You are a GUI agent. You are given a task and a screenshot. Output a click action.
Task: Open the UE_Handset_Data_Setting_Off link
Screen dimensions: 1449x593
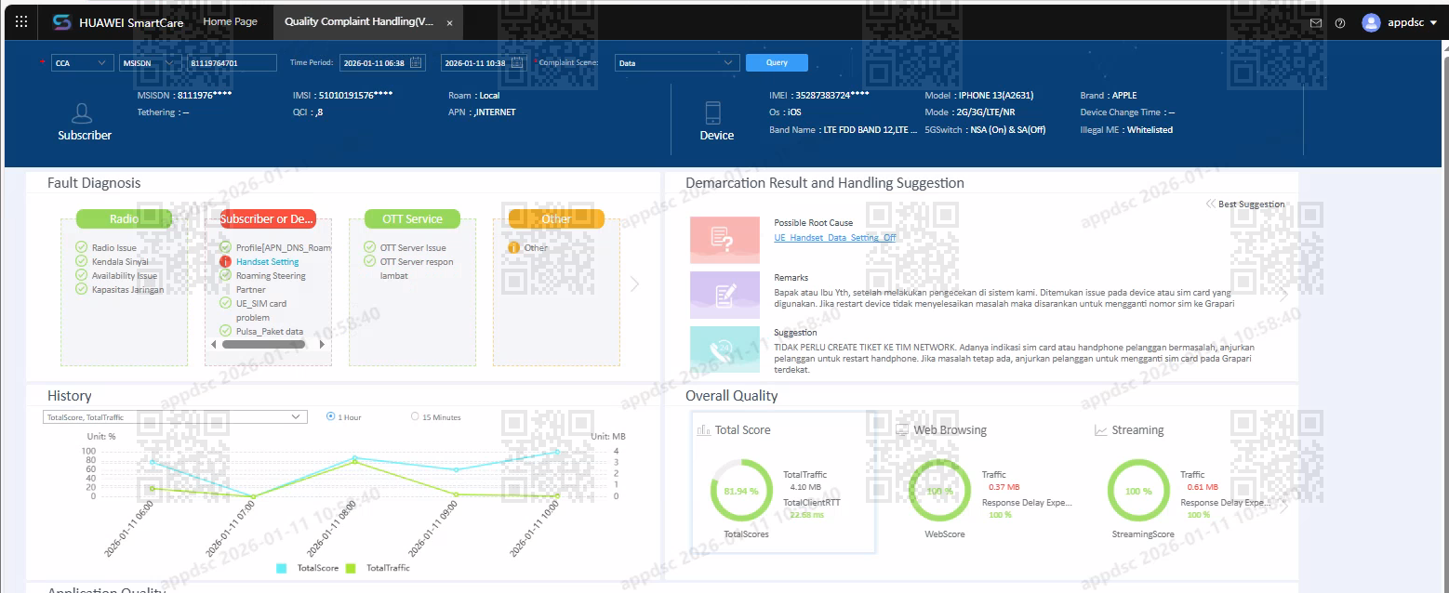[835, 238]
